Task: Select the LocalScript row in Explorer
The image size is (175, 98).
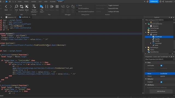Action: click(159, 37)
